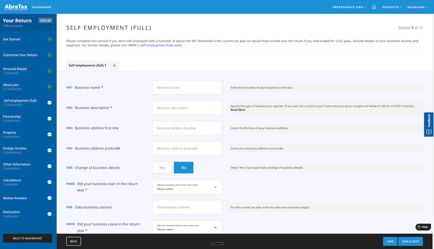Select the Self employment (full) 1 tab
434x249 pixels.
(x=87, y=66)
